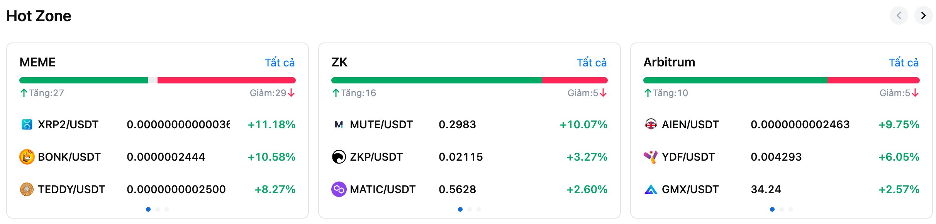Go to next Hot Zone page arrow
This screenshot has width=936, height=224.
pos(923,15)
